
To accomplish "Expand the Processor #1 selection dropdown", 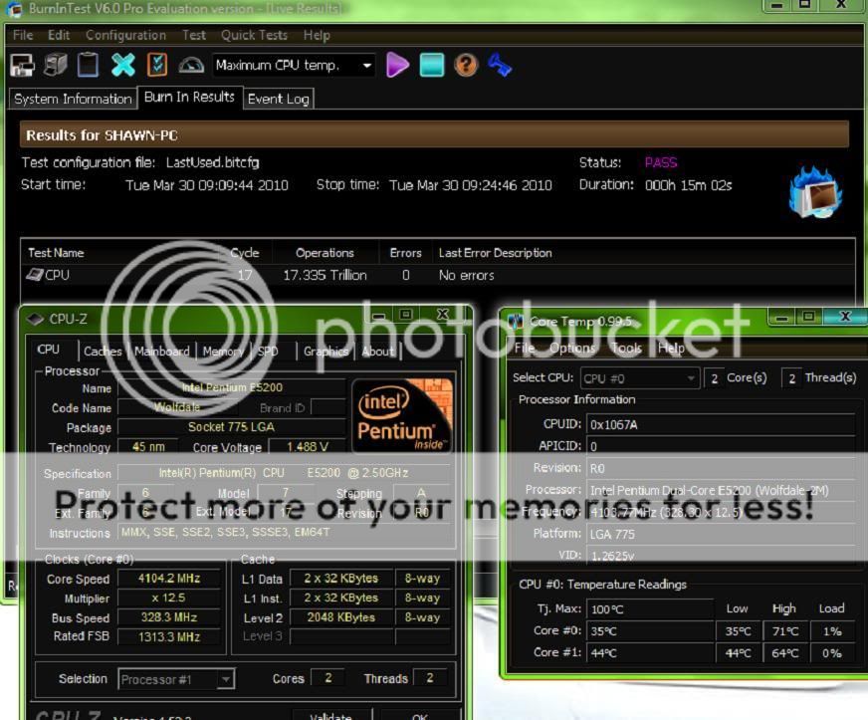I will click(225, 679).
